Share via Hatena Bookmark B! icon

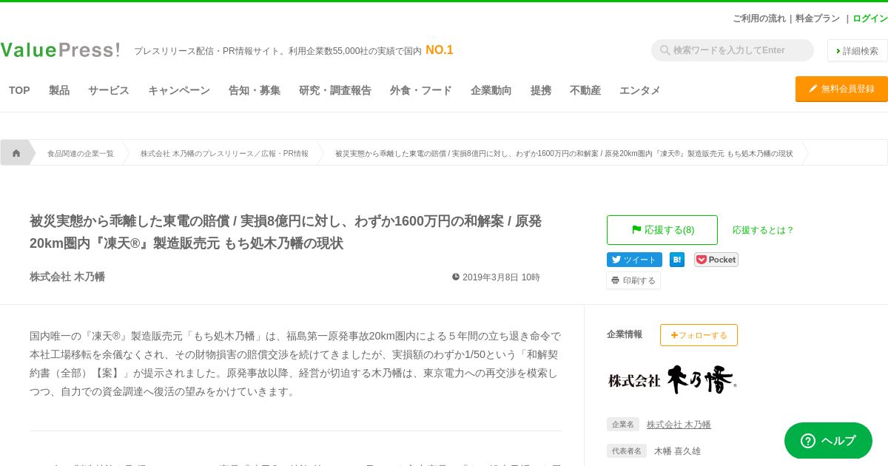click(677, 260)
